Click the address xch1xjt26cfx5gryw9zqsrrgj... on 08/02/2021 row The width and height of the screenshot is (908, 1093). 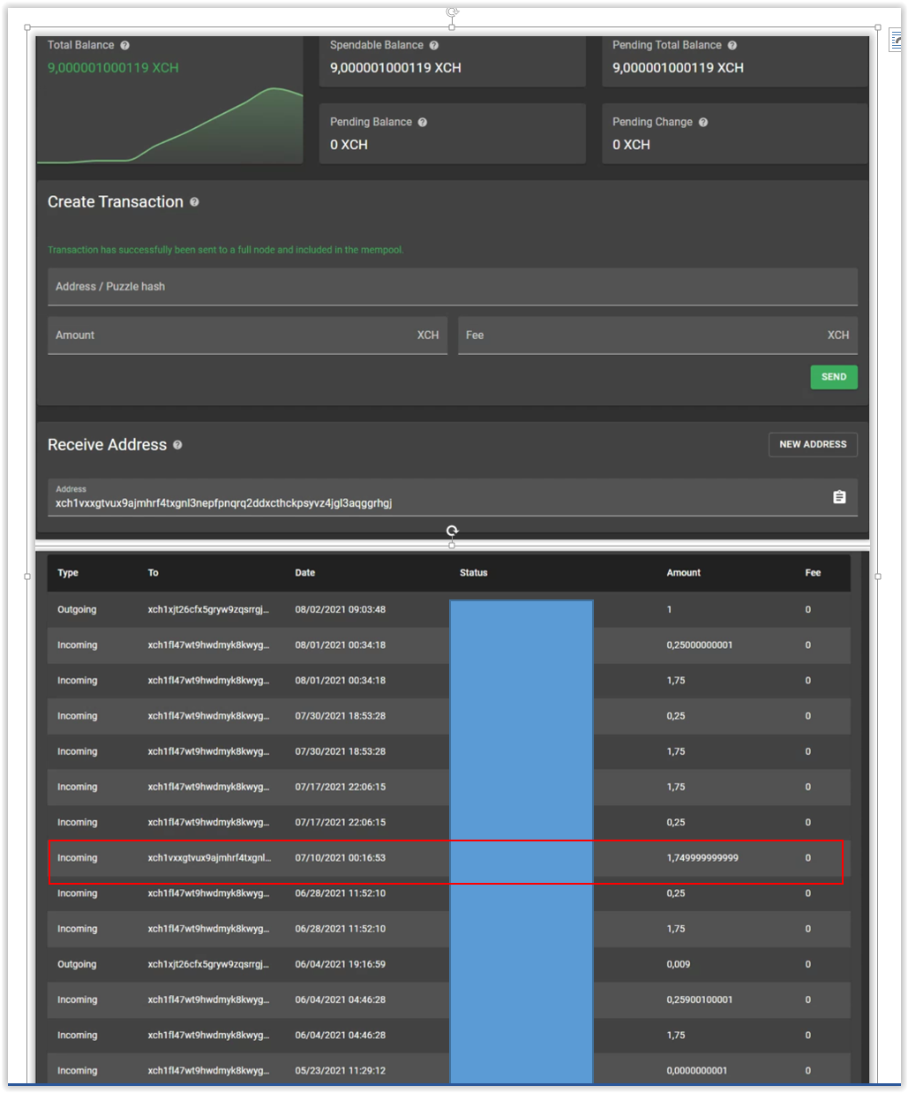[x=208, y=609]
